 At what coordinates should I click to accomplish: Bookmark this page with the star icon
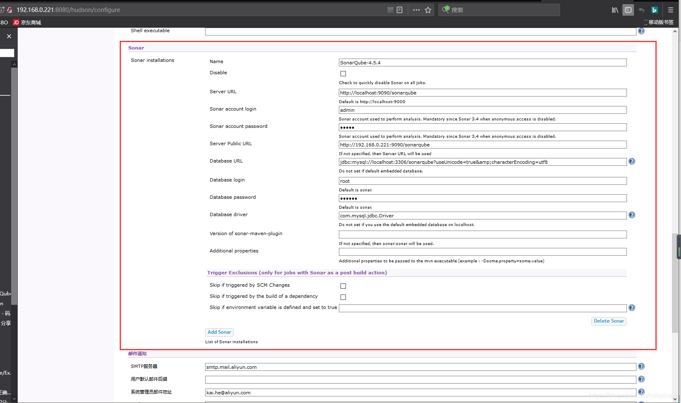(x=428, y=10)
